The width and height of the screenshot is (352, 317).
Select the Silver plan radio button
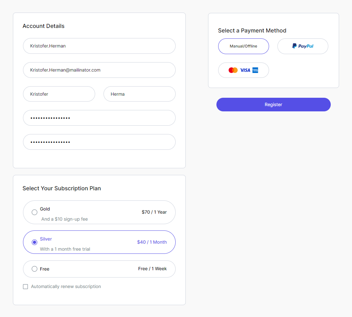tap(35, 242)
